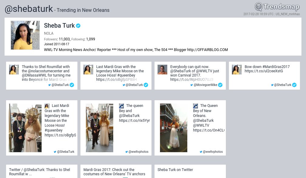Open the #queenbey photo card tweet text
The image size is (306, 178).
tap(60, 120)
